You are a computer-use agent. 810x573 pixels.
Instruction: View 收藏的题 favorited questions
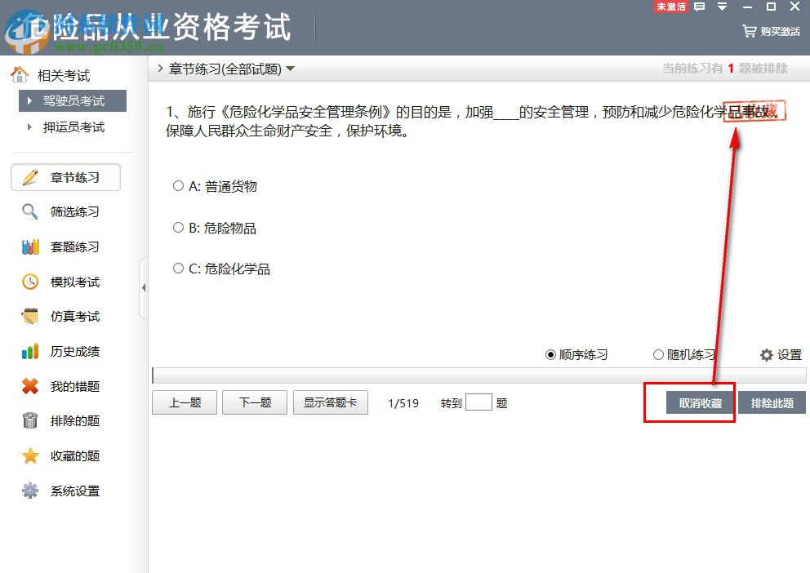pos(68,455)
